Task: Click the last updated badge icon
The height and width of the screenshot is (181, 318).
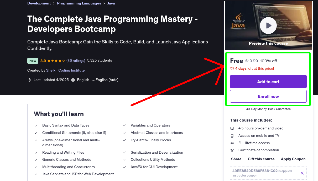Action: pyautogui.click(x=29, y=80)
